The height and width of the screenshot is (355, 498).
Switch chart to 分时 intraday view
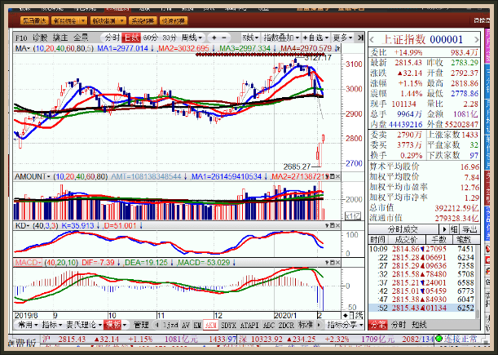(112, 38)
